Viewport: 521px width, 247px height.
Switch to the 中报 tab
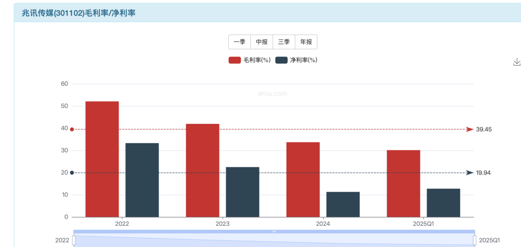[x=261, y=42]
